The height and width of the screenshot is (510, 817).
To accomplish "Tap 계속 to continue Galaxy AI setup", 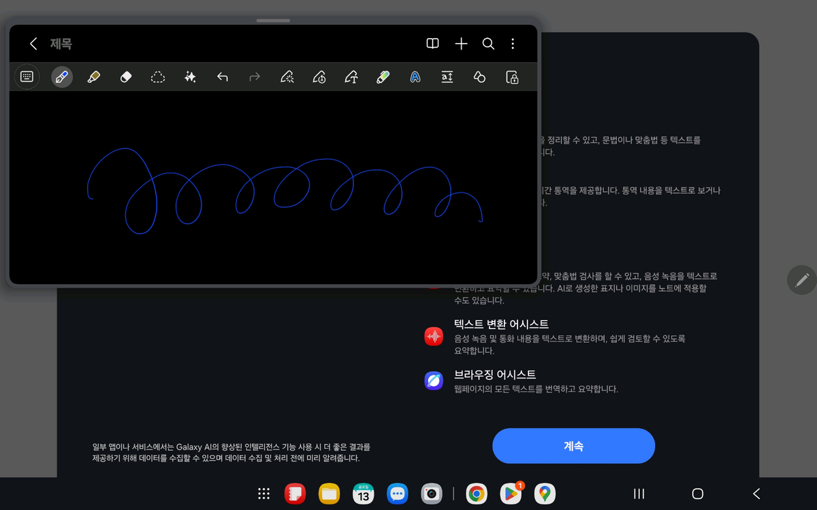I will coord(573,445).
